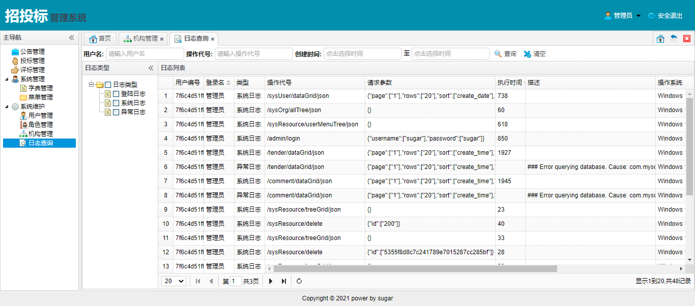Open the 管理员 user dropdown
The image size is (695, 306).
(x=623, y=16)
